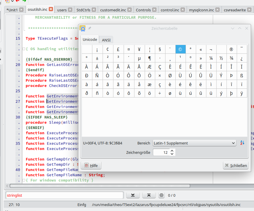The image size is (254, 211).
Task: Select the ¼ fraction character
Action: [211, 58]
